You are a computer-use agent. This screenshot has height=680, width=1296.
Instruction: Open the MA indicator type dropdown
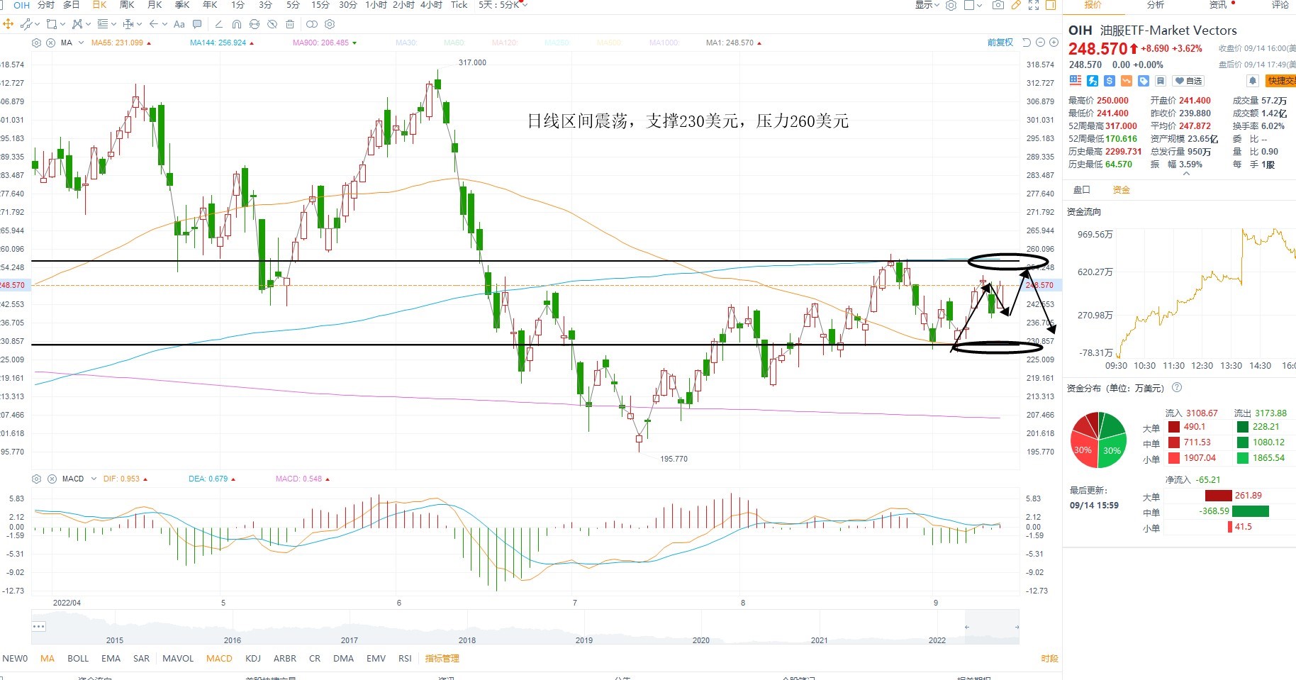[81, 43]
